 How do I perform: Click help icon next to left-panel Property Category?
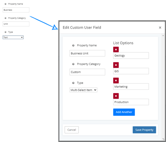(x=5, y=18)
